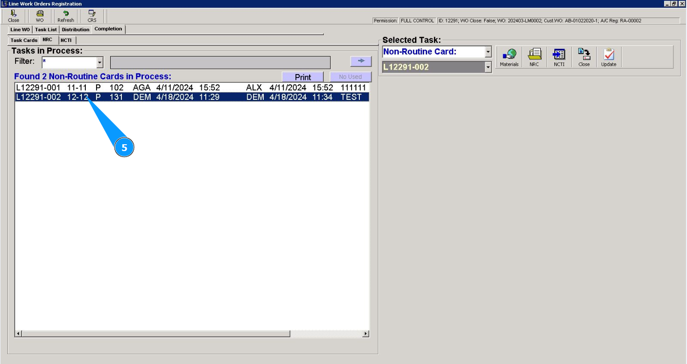Viewport: 687px width, 364px height.
Task: Click the TEST cell in second row
Action: [351, 97]
